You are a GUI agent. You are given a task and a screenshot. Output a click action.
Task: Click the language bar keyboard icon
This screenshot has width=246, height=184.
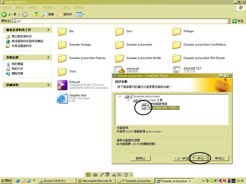click(95, 174)
